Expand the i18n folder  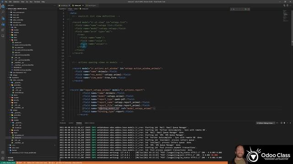point(15,27)
